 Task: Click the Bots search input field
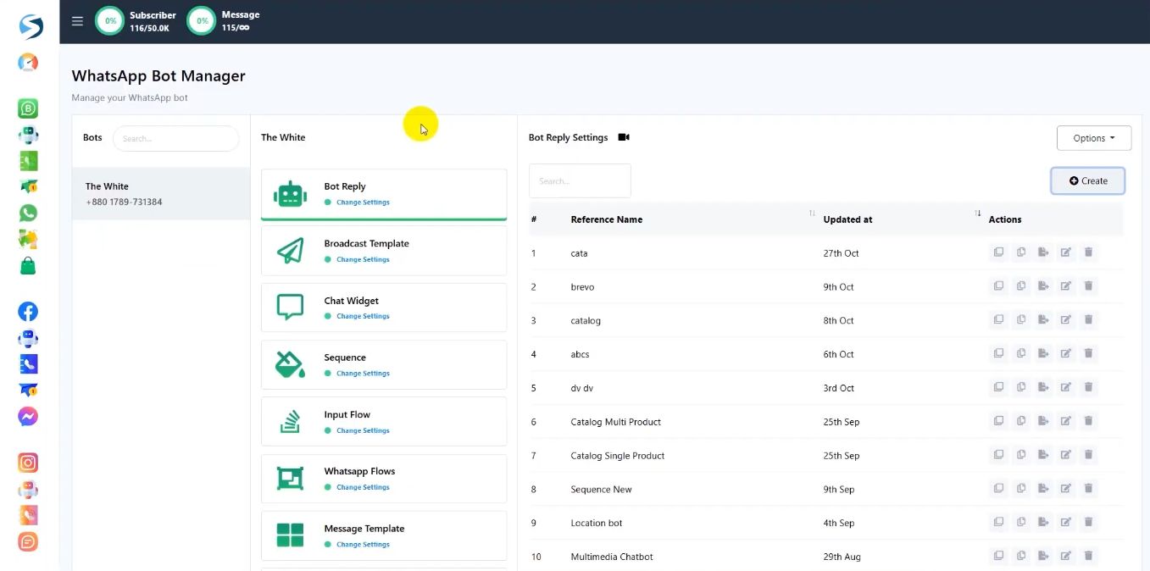coord(175,138)
